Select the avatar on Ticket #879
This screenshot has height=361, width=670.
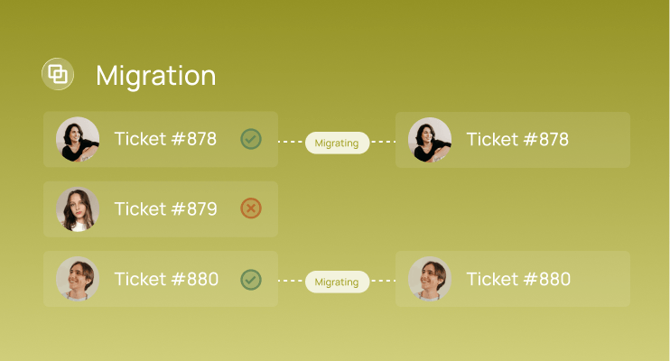coord(78,208)
